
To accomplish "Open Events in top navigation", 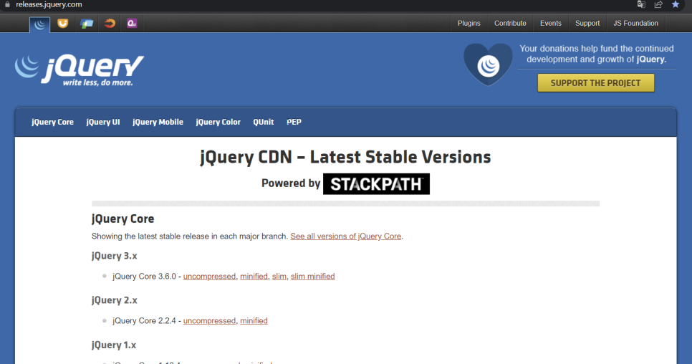I will [551, 24].
